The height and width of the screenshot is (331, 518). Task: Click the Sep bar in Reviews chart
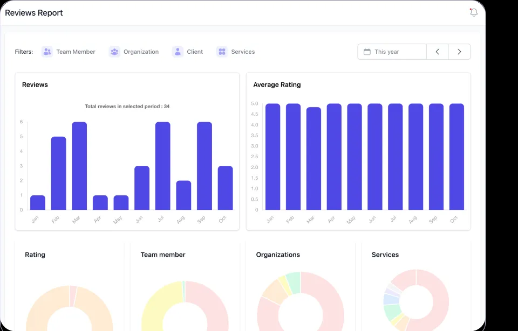pyautogui.click(x=205, y=166)
